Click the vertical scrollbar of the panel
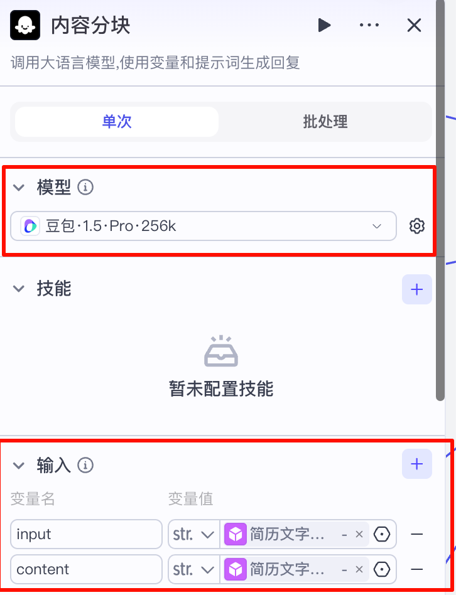 (x=440, y=200)
